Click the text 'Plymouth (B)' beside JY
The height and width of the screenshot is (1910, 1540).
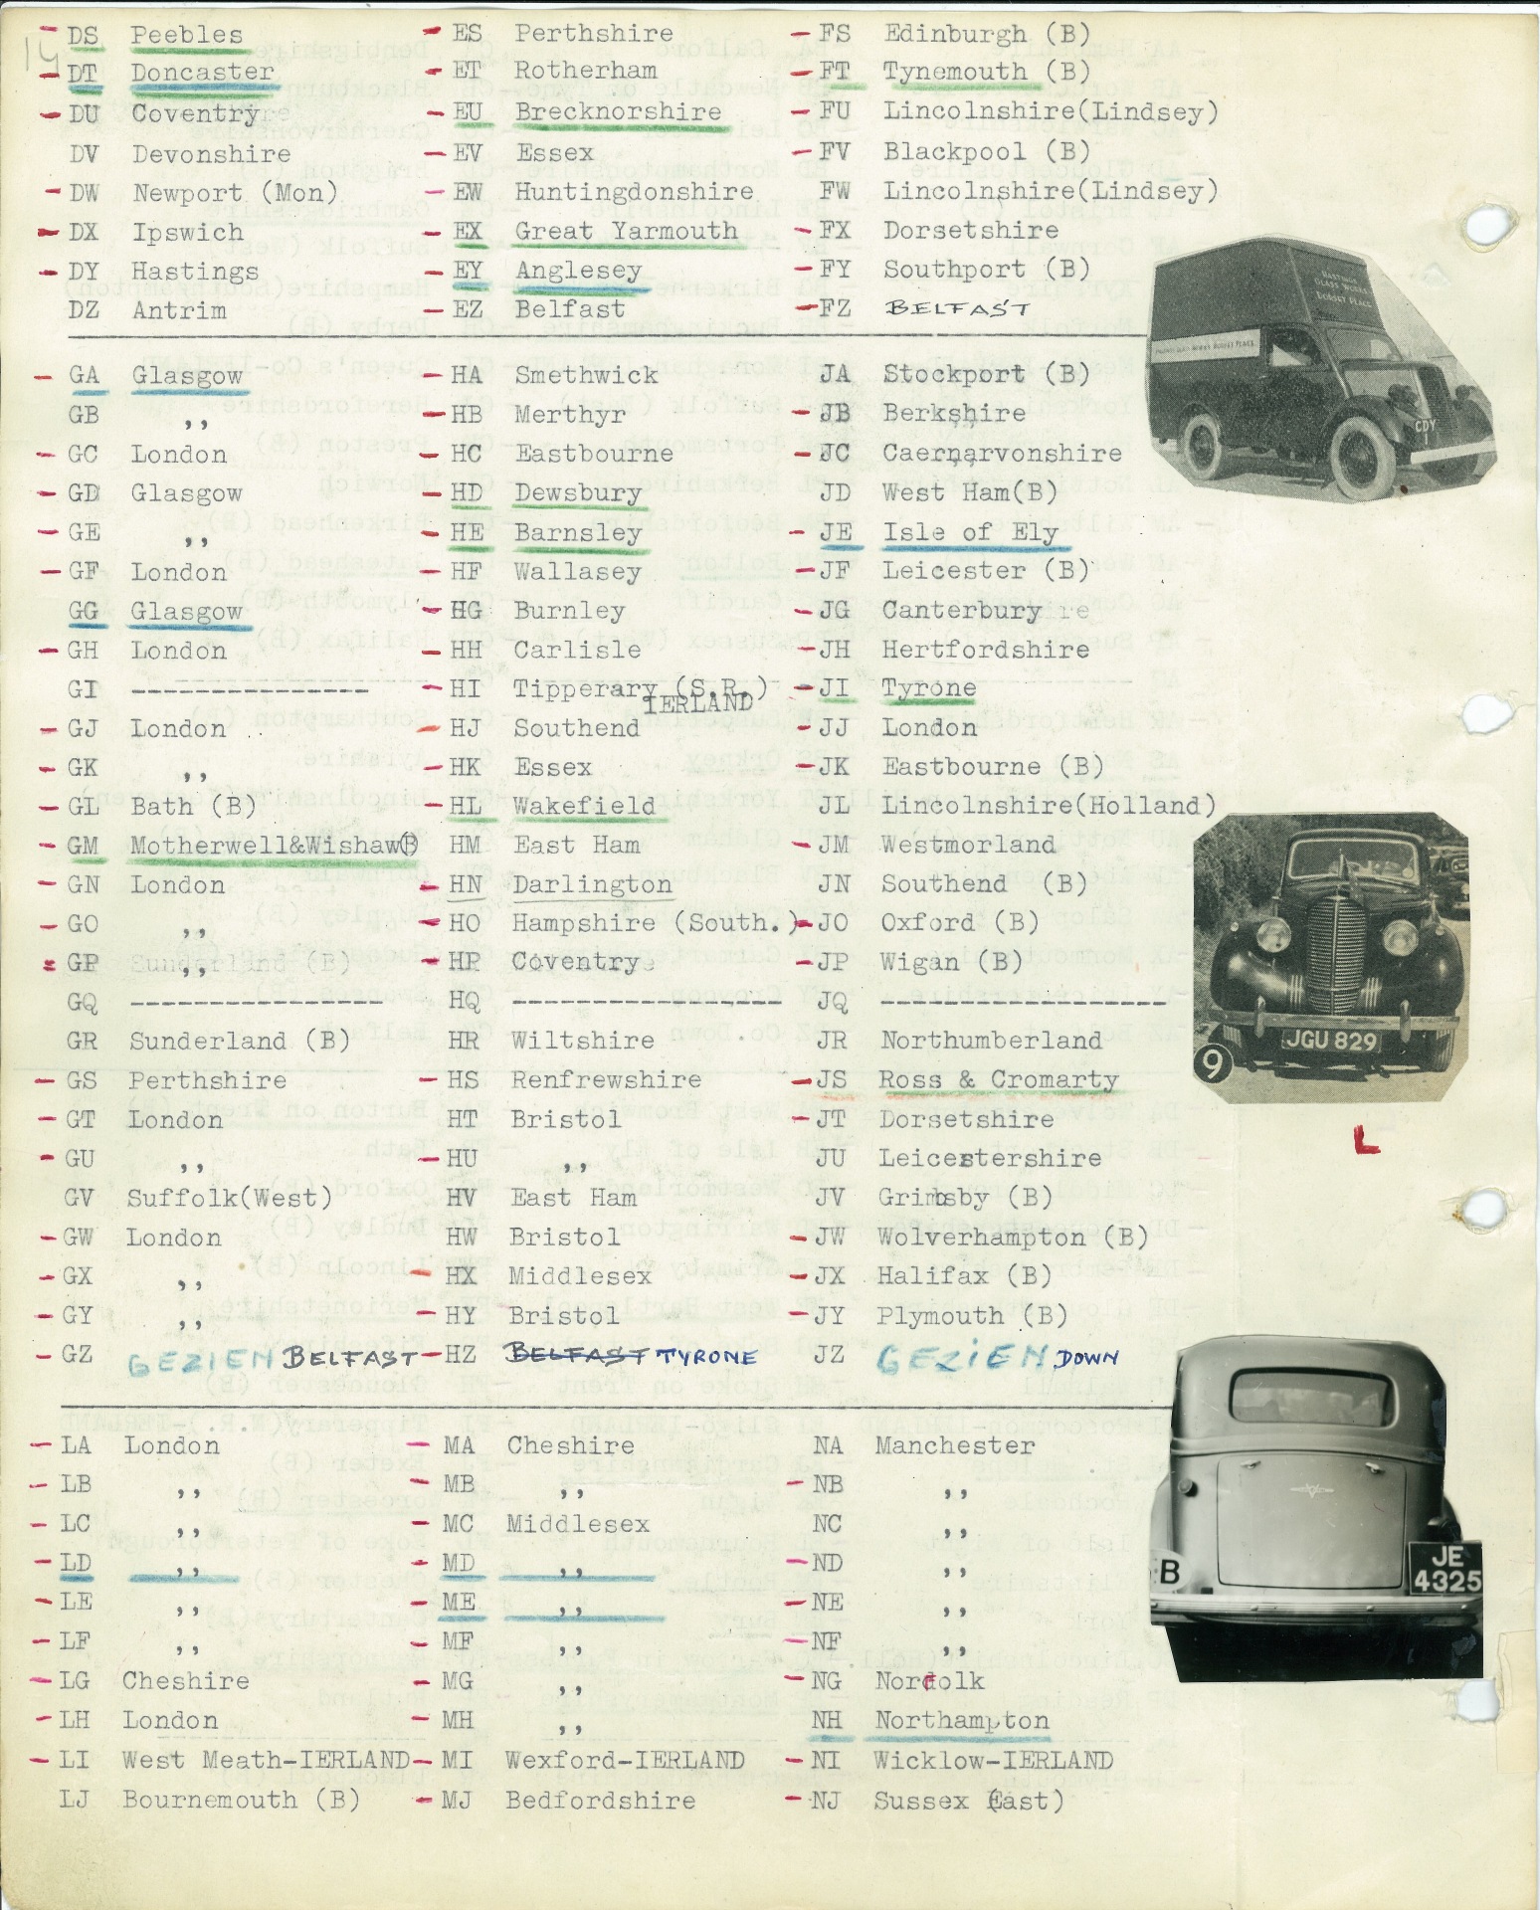(972, 1316)
